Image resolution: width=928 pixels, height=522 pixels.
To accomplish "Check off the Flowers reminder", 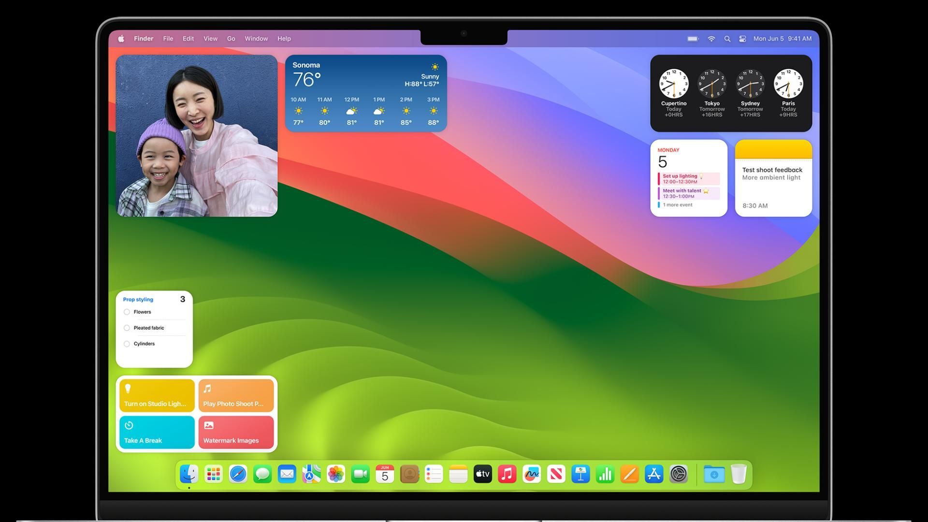I will (x=127, y=312).
